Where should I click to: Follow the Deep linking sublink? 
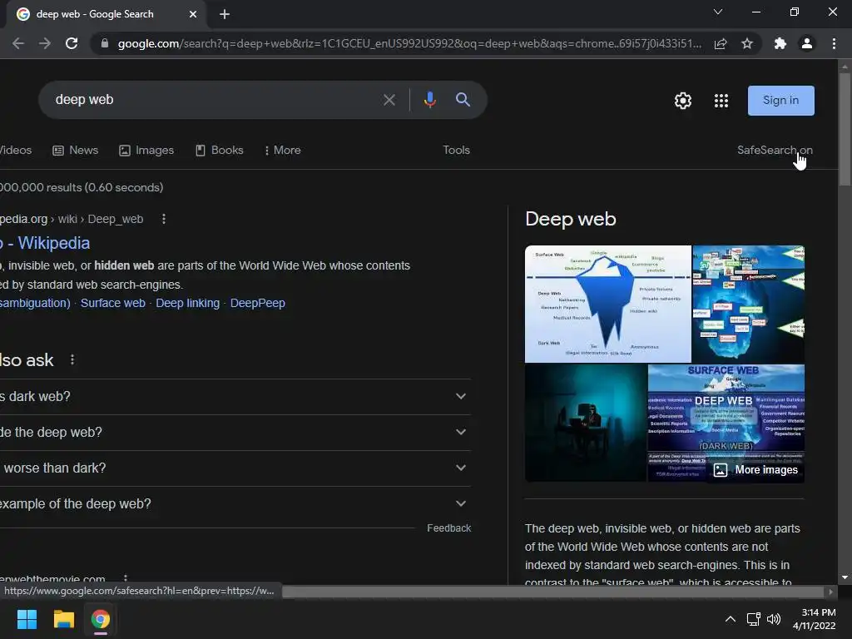(187, 303)
